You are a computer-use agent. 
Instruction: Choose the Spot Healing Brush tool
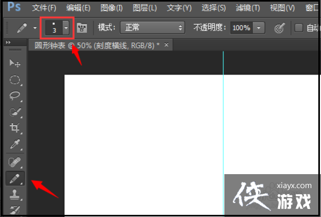click(x=15, y=162)
